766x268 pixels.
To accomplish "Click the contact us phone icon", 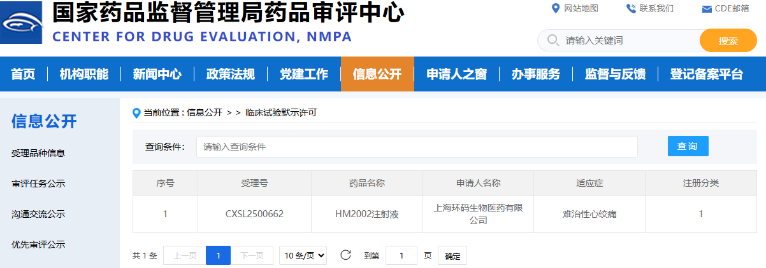I will click(x=631, y=8).
